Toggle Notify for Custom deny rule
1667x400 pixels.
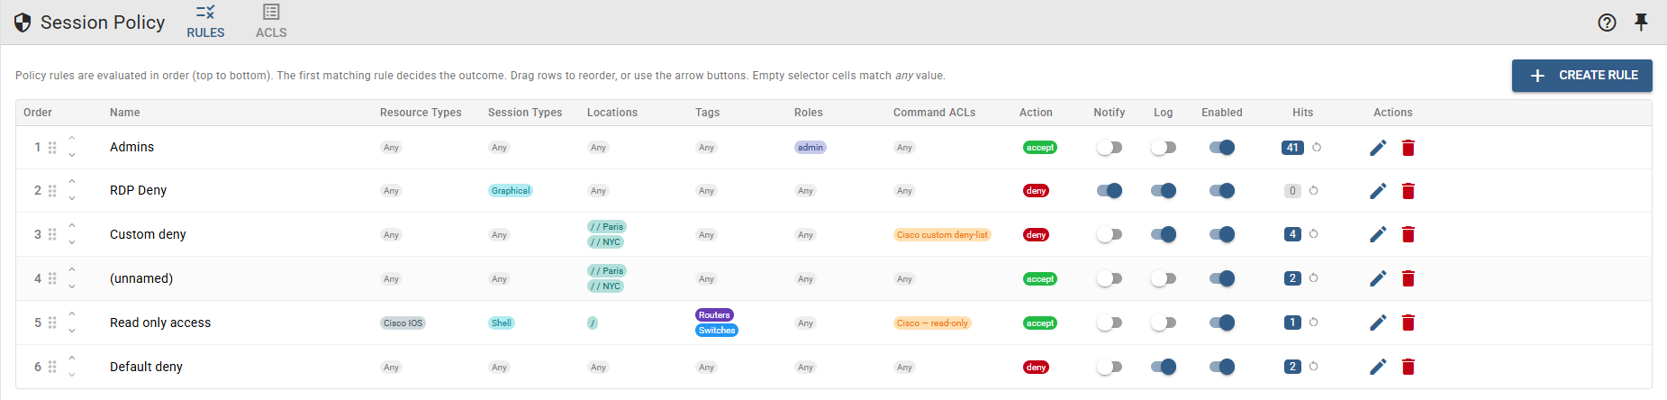pyautogui.click(x=1110, y=234)
